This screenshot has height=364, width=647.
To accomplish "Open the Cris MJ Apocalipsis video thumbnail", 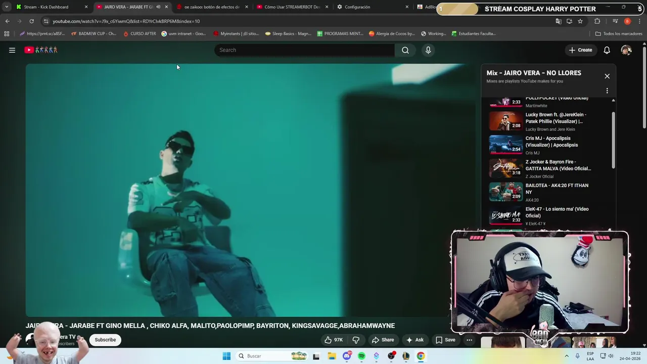I will click(506, 144).
